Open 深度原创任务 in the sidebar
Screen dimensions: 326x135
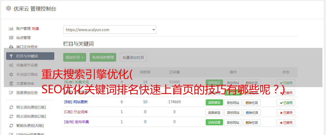click(x=27, y=93)
